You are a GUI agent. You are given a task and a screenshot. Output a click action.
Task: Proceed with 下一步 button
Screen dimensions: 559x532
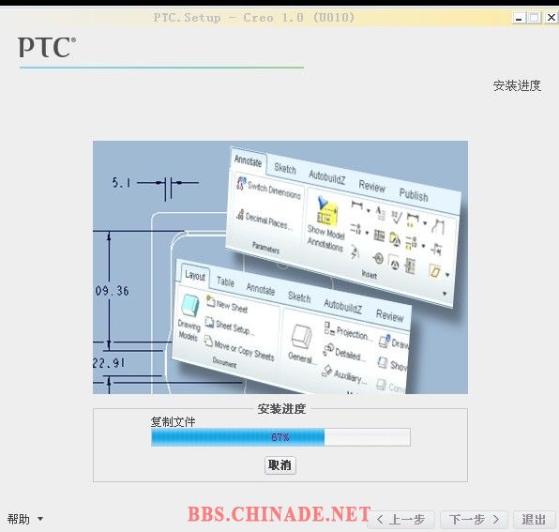point(475,520)
